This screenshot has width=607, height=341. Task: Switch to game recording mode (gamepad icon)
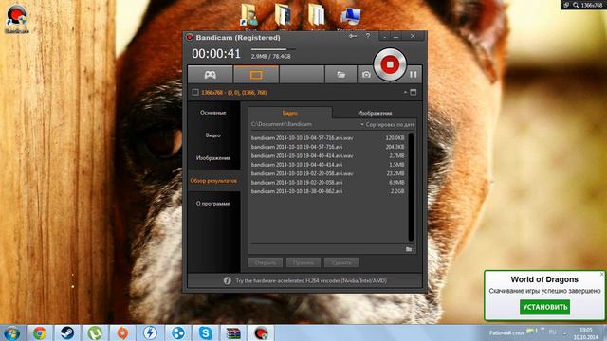[211, 75]
